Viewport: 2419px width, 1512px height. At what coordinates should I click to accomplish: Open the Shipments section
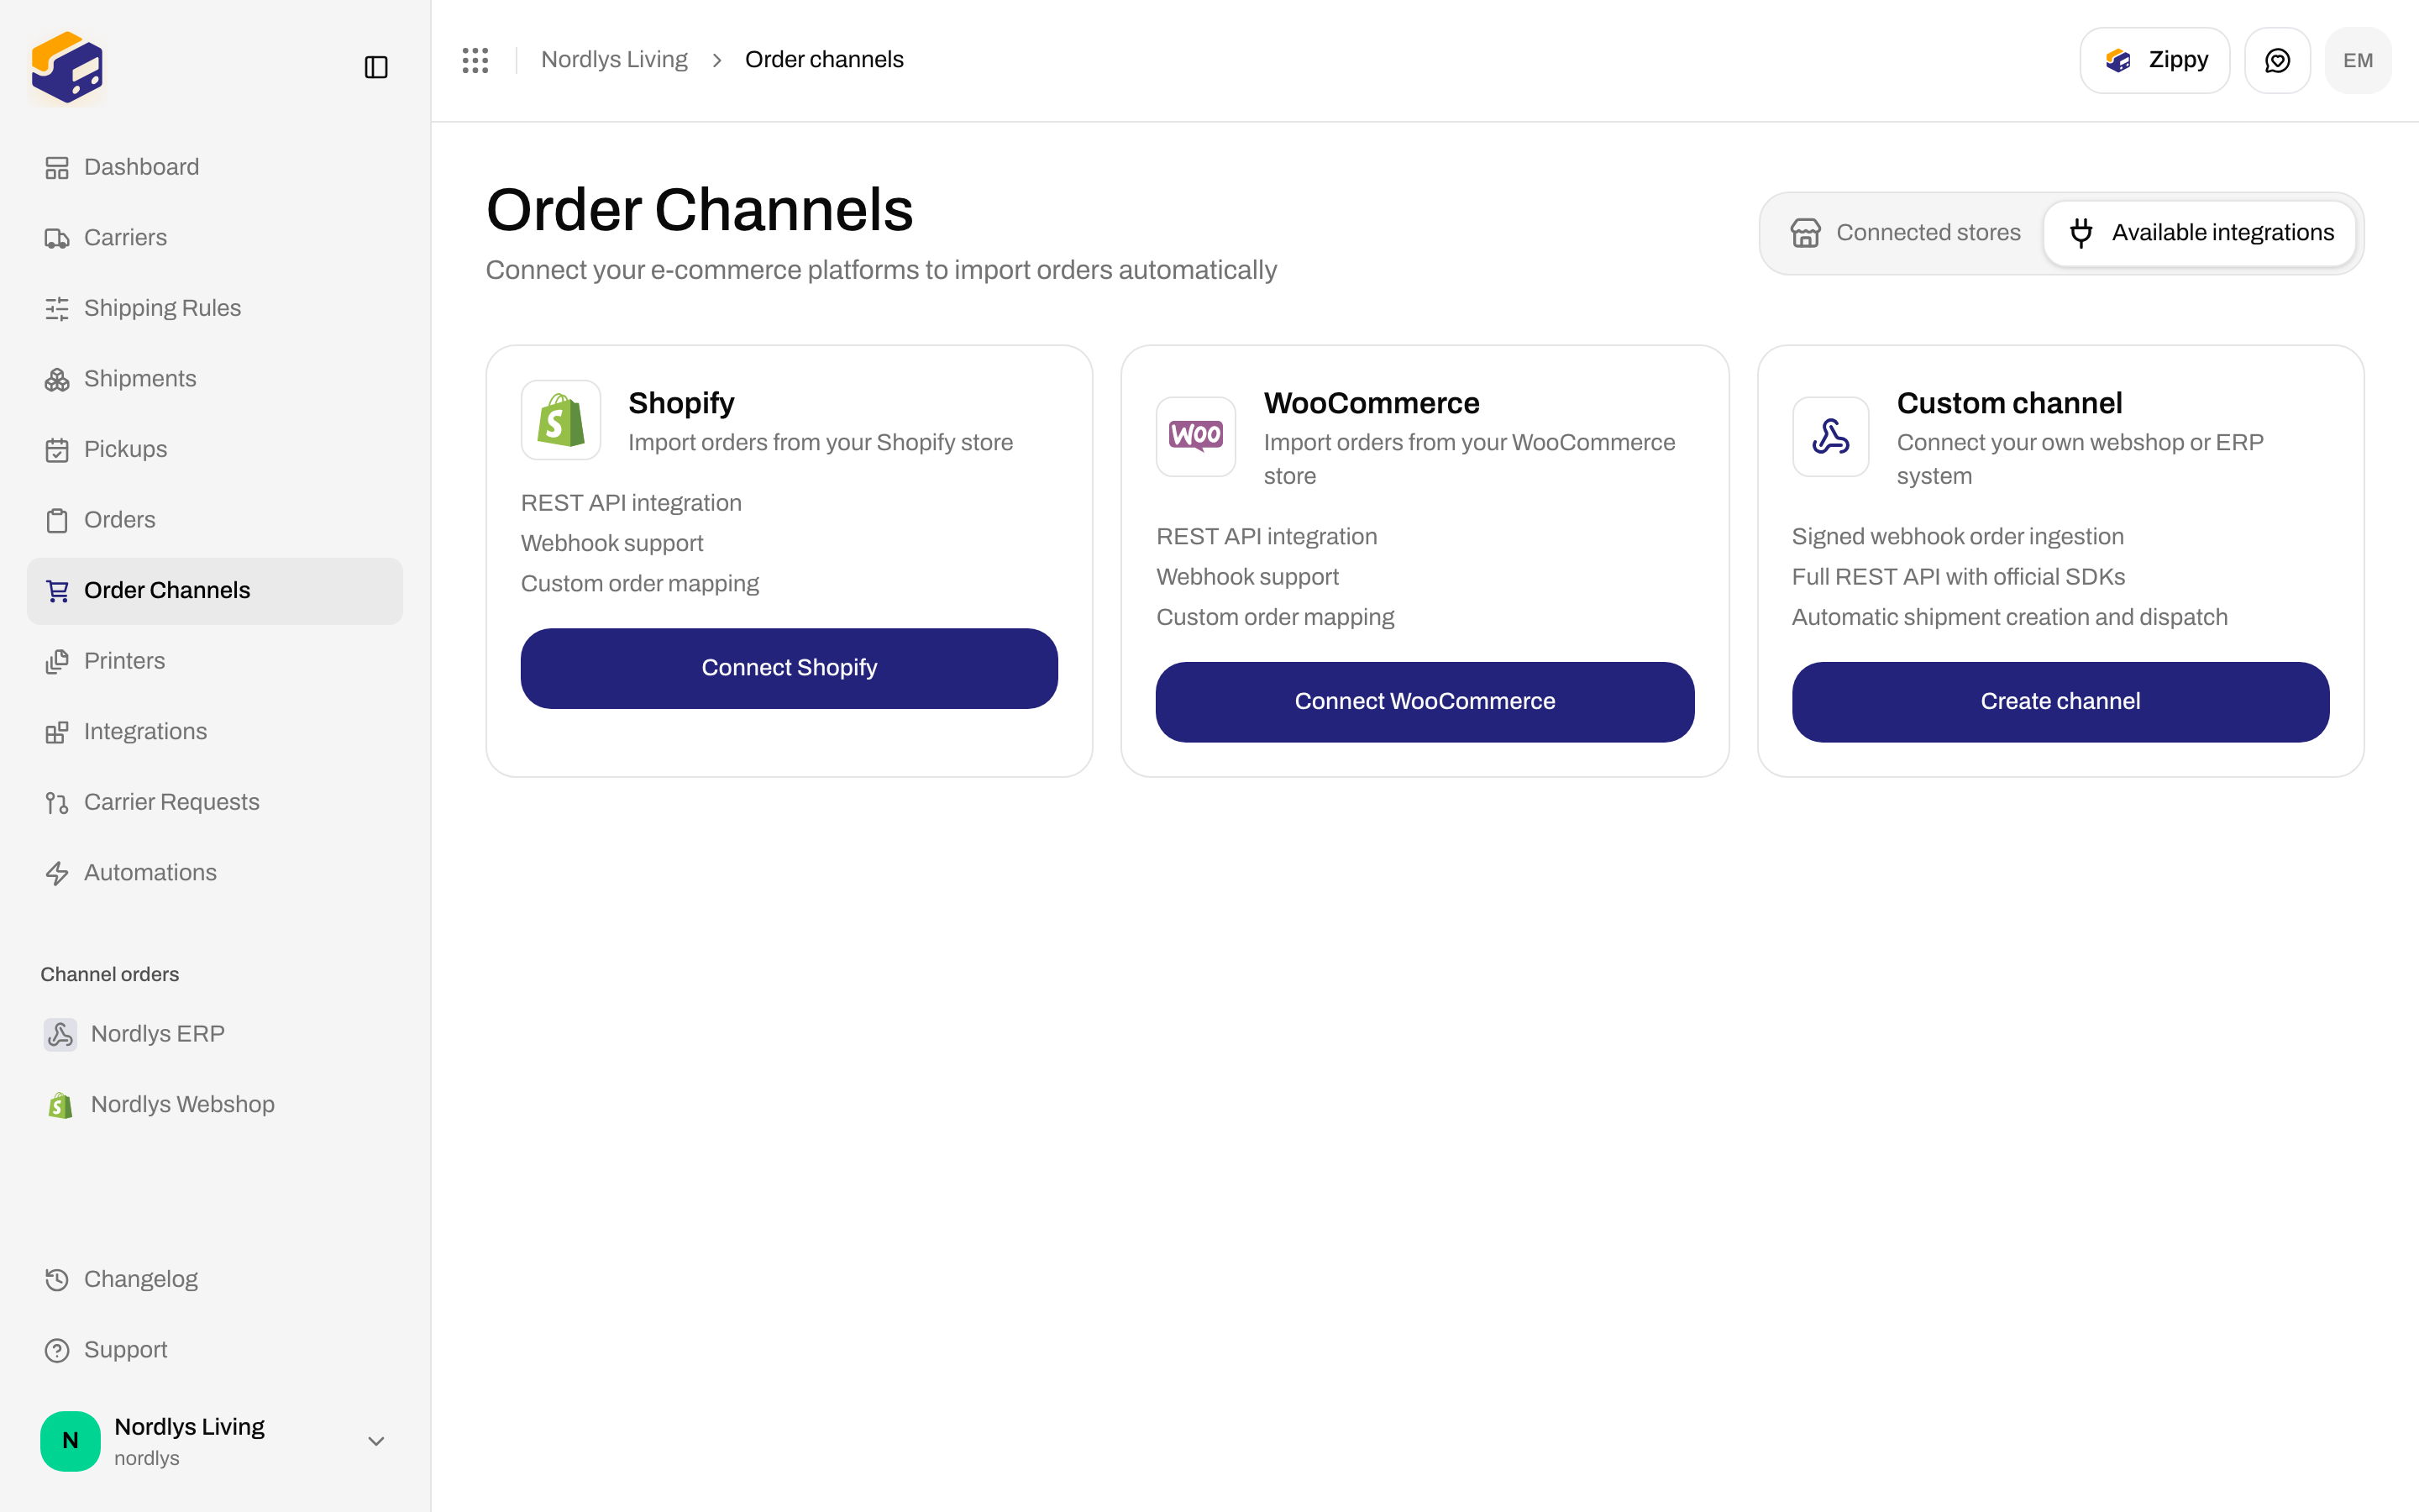tap(215, 379)
